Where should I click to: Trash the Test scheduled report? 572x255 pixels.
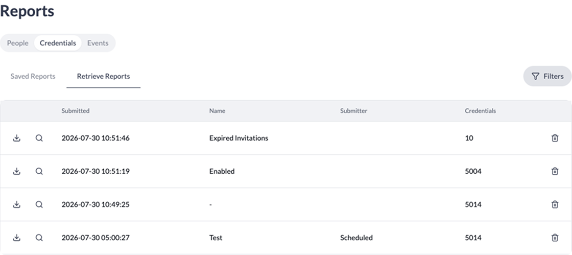pyautogui.click(x=555, y=238)
